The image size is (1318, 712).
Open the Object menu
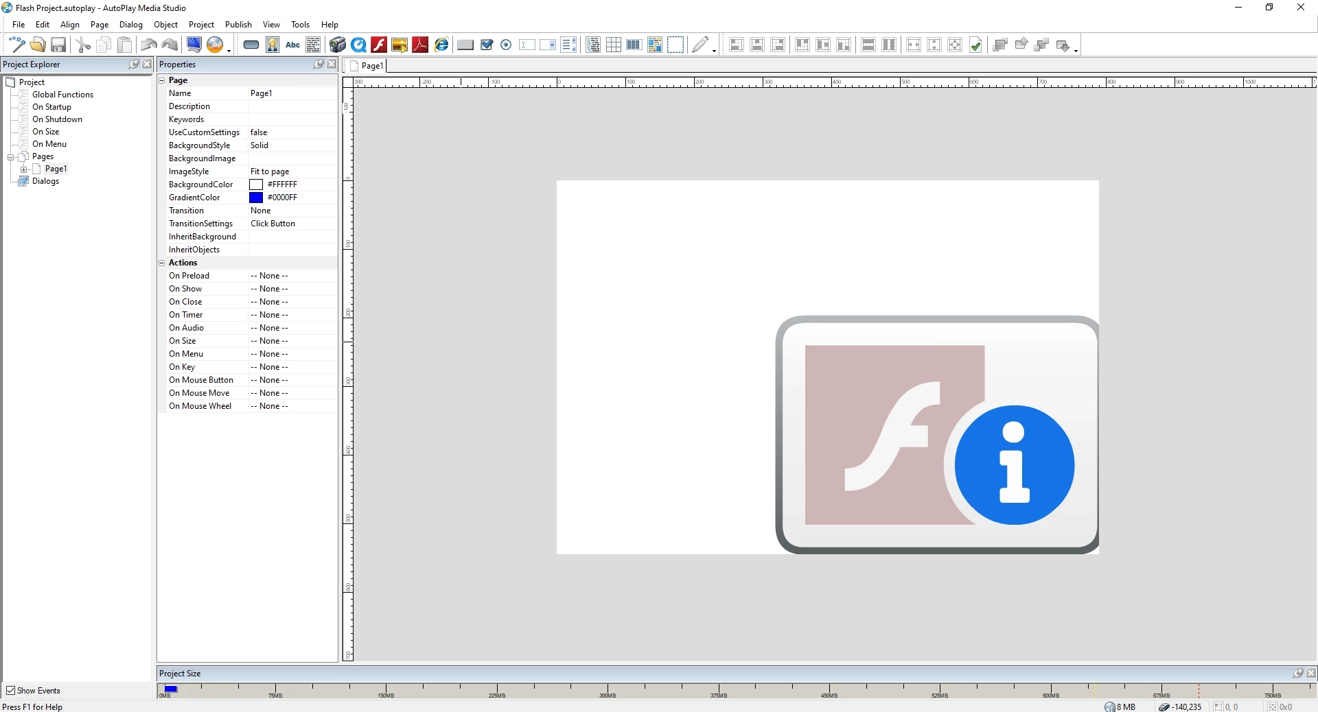tap(166, 25)
